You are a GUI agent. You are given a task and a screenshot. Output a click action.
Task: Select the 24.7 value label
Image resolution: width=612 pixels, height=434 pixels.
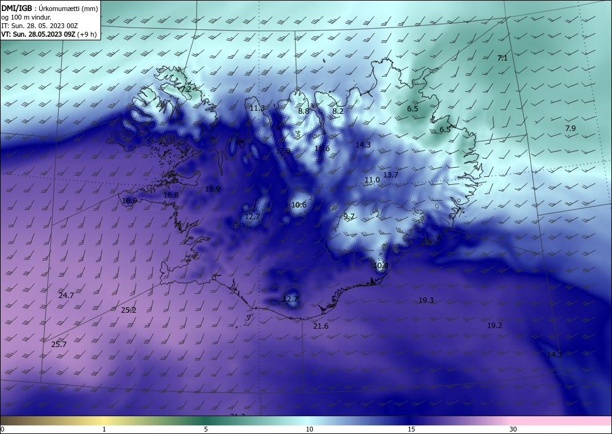pyautogui.click(x=66, y=296)
